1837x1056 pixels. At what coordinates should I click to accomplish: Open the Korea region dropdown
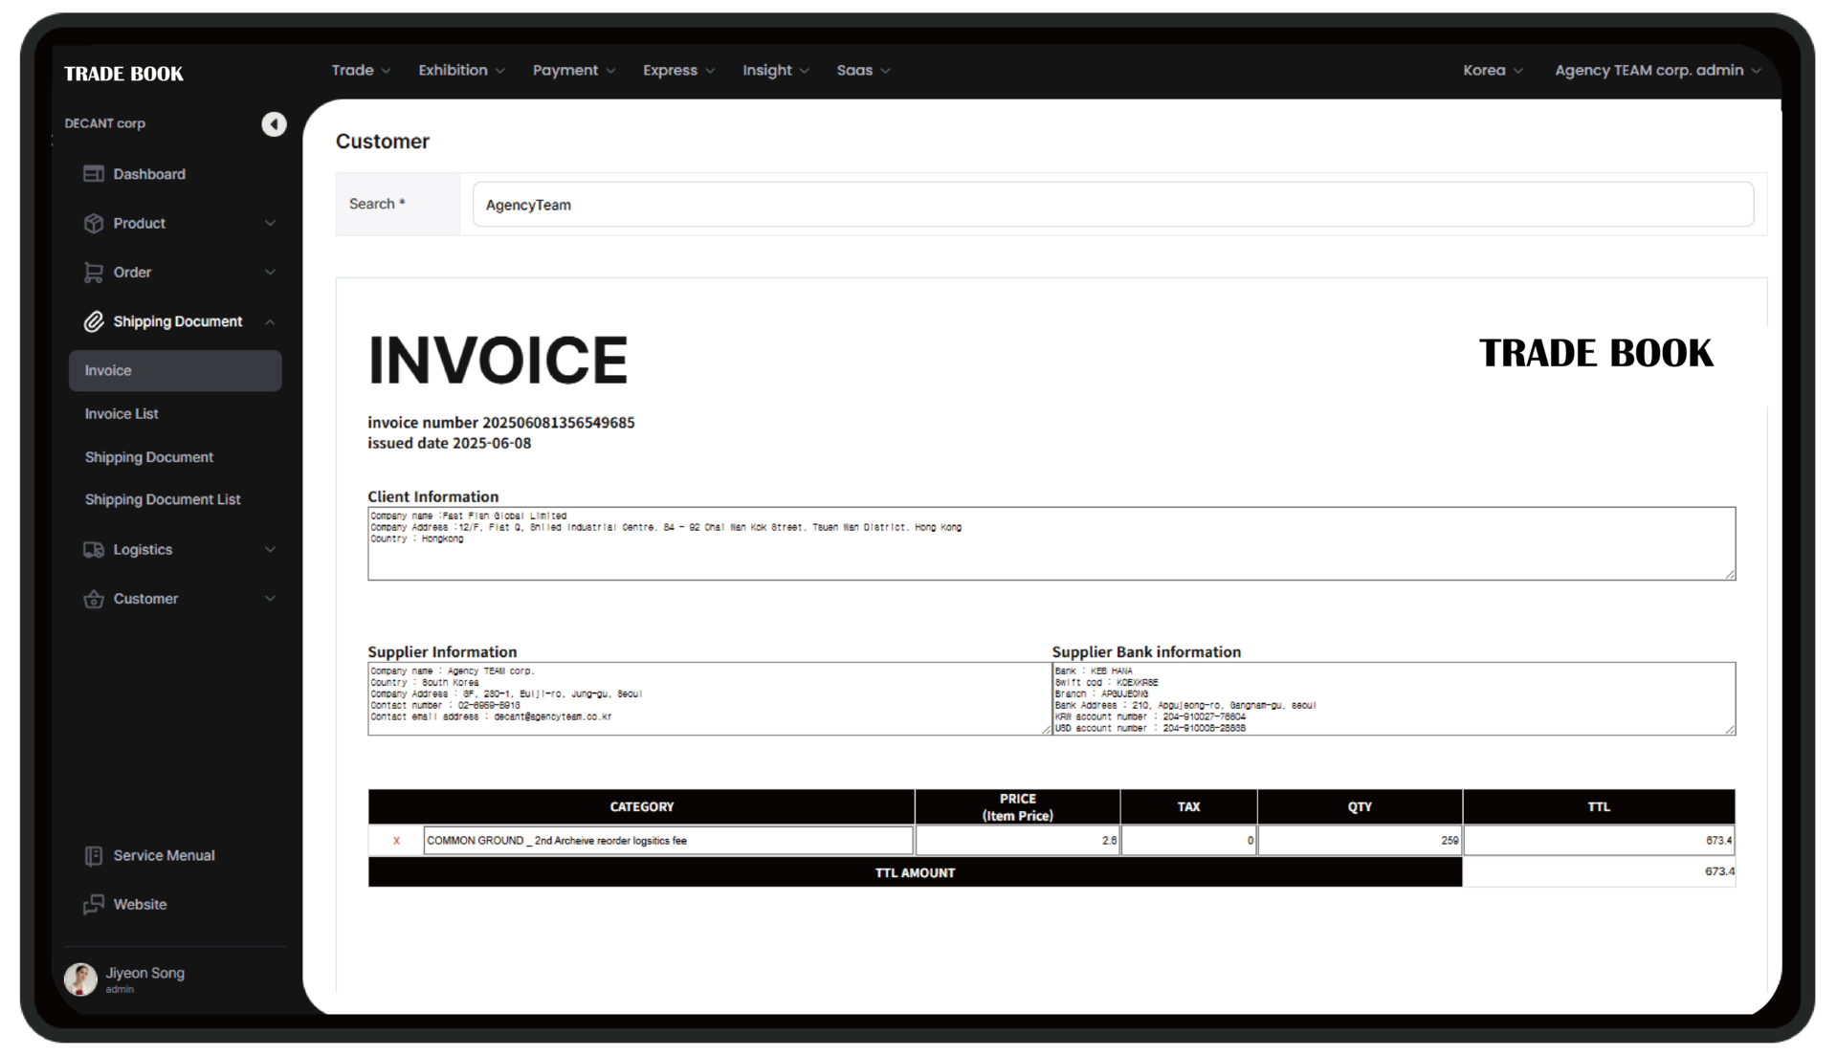coord(1493,71)
